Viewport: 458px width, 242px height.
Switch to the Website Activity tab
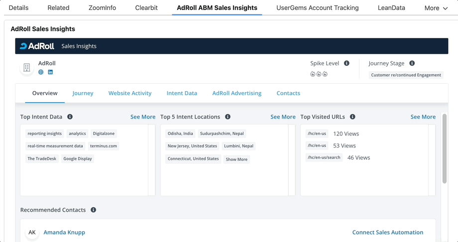(130, 93)
